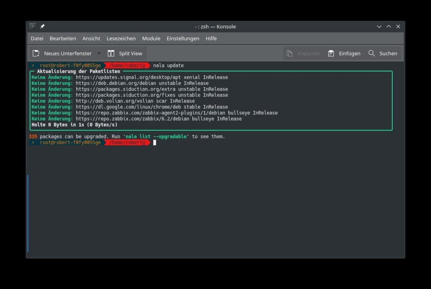Click the greyed Kopieren label
The image size is (431, 289).
[x=309, y=53]
